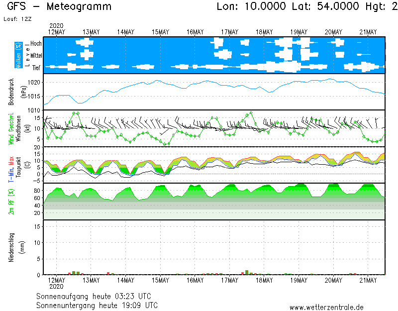Click the Sonnenuntergang heute 19:09 UTC text
The width and height of the screenshot is (398, 311).
click(97, 305)
